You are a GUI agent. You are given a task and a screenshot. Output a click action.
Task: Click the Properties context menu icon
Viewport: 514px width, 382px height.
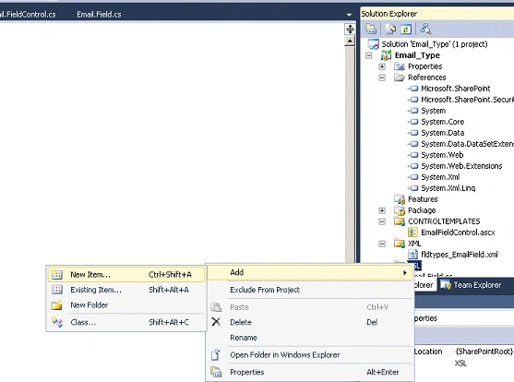coord(216,372)
